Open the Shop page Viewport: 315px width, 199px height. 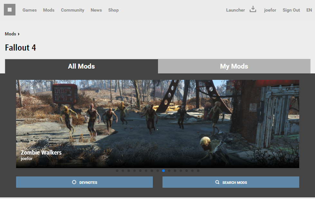click(x=113, y=10)
